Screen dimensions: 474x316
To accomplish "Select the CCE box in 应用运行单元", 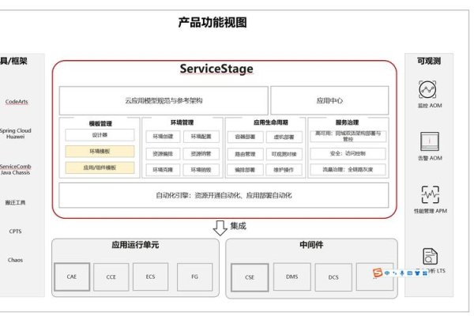I will point(111,277).
